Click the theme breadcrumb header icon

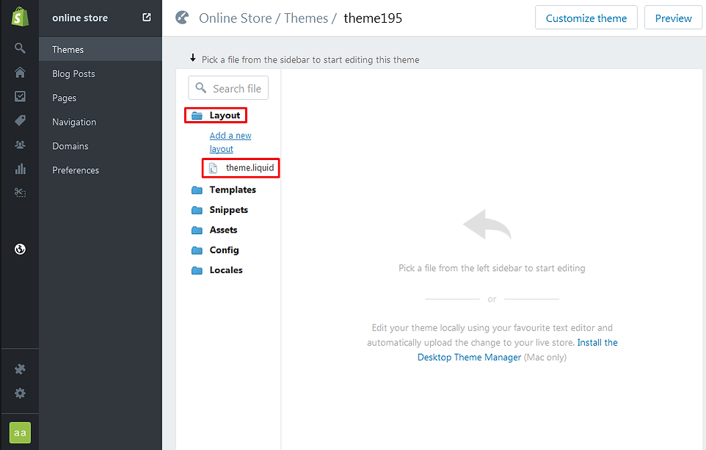click(x=182, y=18)
